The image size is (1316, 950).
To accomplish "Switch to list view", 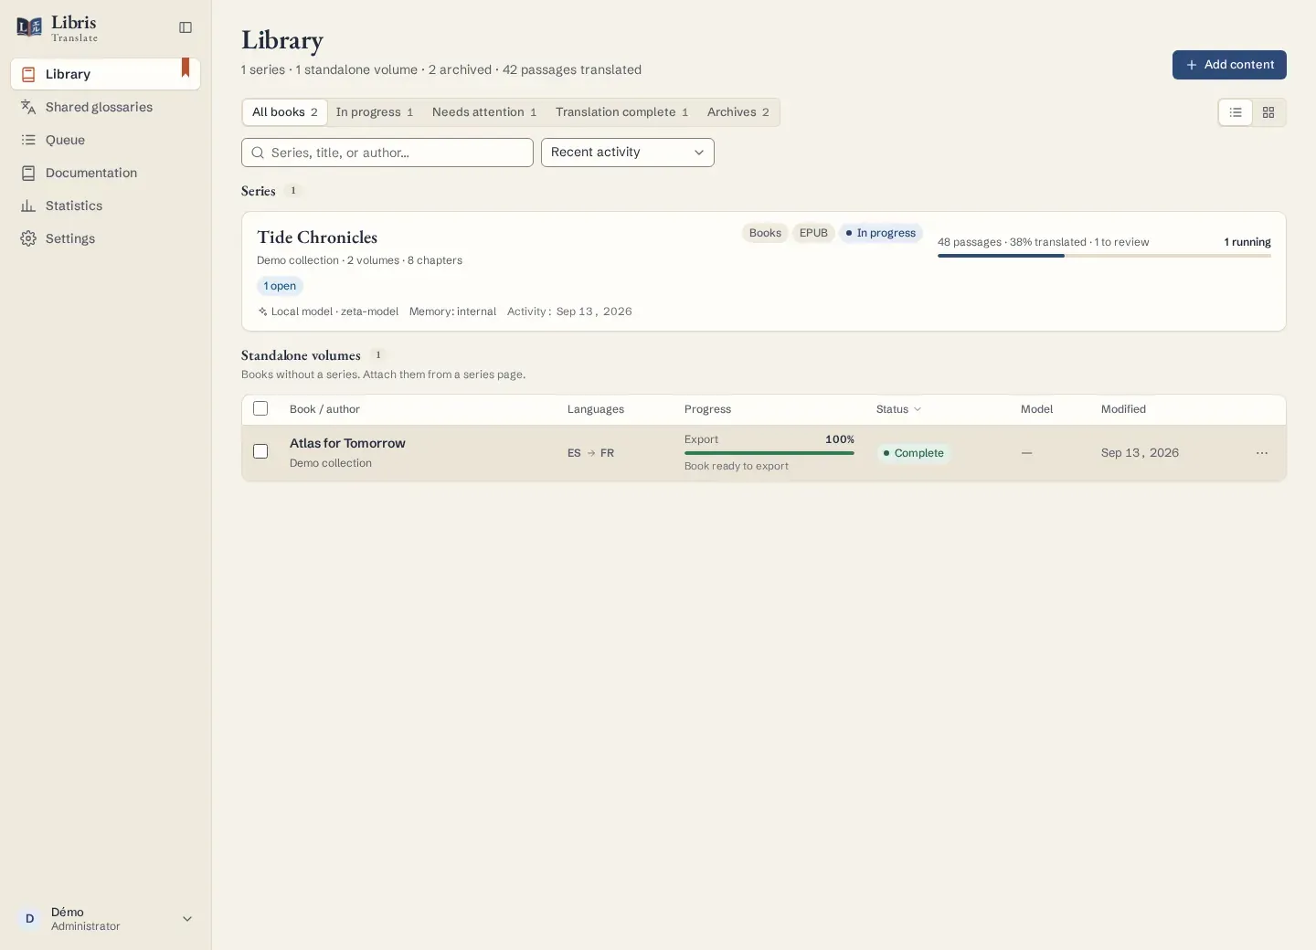I will 1236,112.
